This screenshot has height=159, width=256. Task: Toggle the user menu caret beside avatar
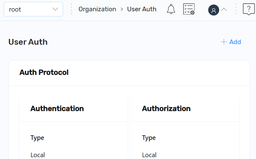pos(224,9)
